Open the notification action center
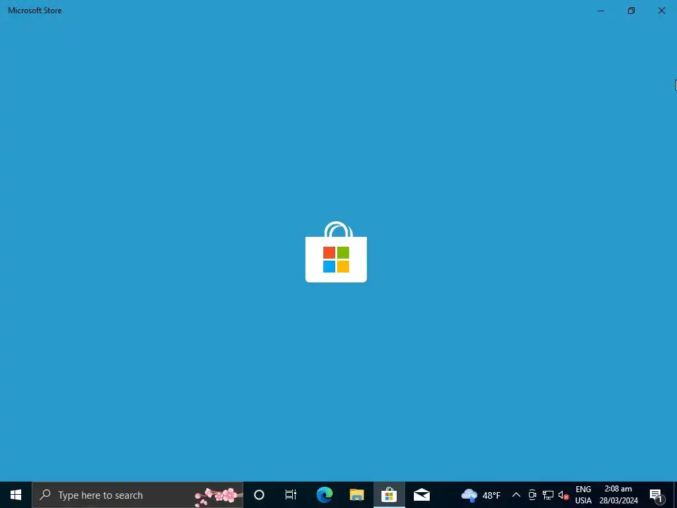Image resolution: width=677 pixels, height=508 pixels. (x=657, y=495)
